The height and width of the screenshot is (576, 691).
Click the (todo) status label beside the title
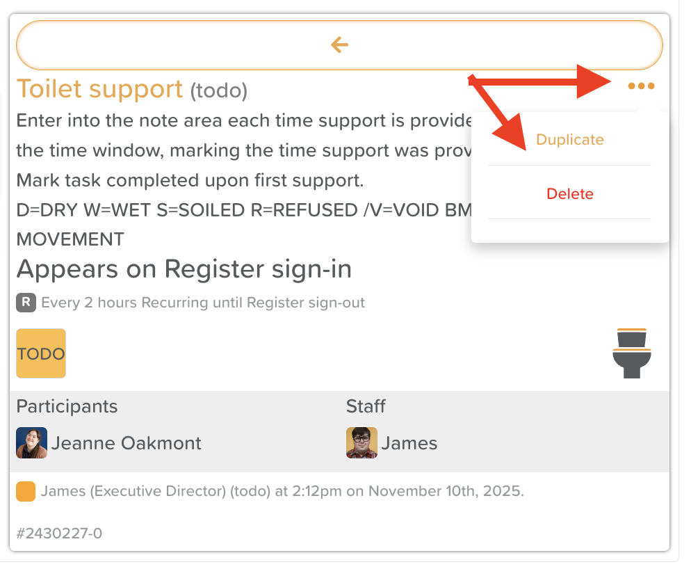click(x=218, y=90)
